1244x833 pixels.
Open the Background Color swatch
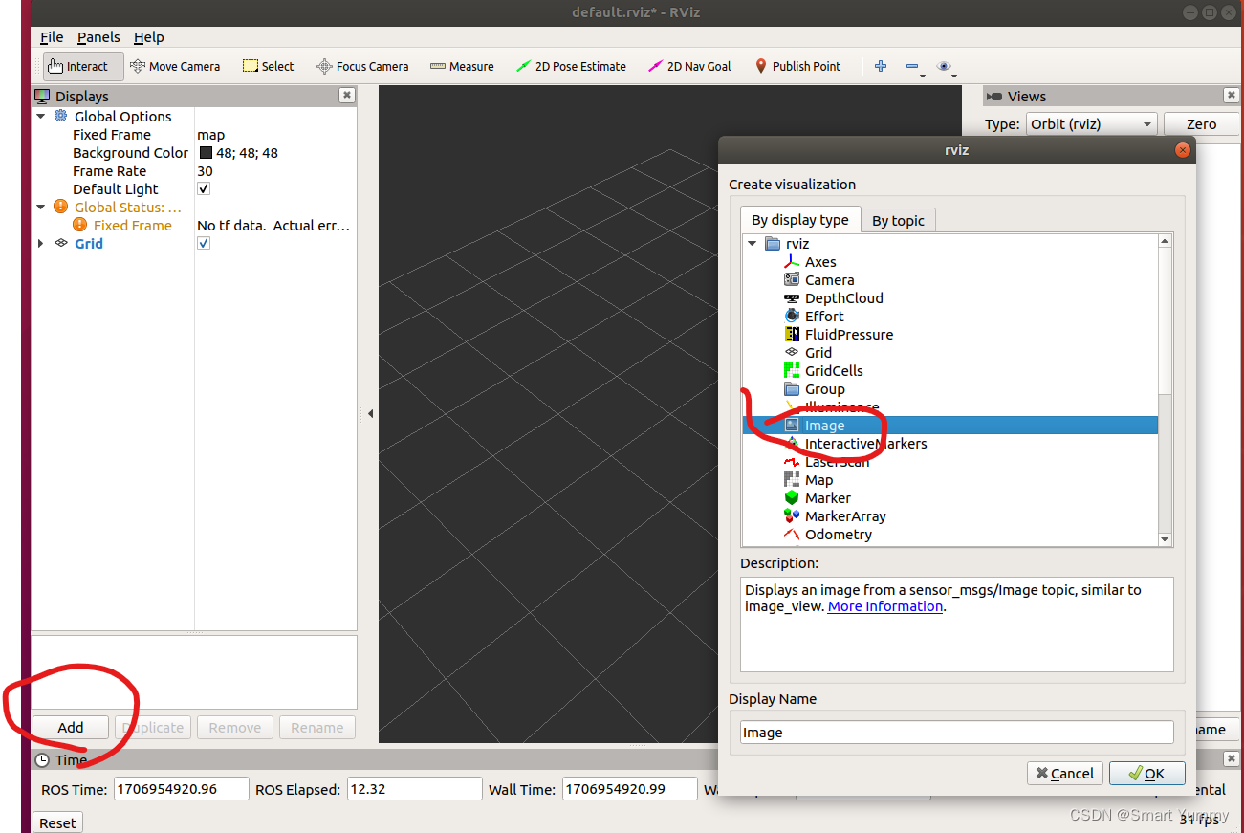click(205, 152)
